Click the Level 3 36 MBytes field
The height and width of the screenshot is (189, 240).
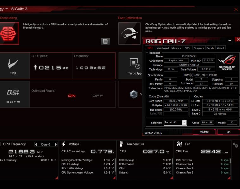tap(220, 114)
